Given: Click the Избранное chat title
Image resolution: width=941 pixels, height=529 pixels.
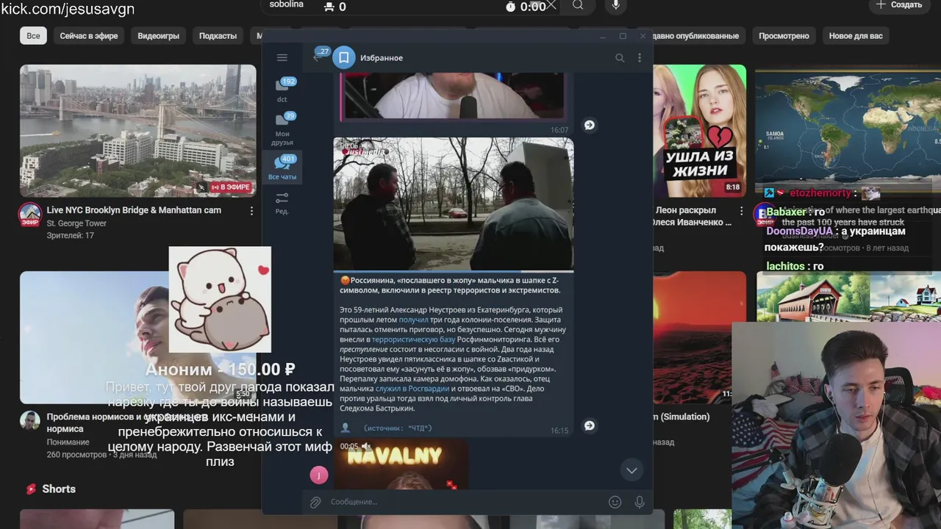Looking at the screenshot, I should [x=381, y=58].
